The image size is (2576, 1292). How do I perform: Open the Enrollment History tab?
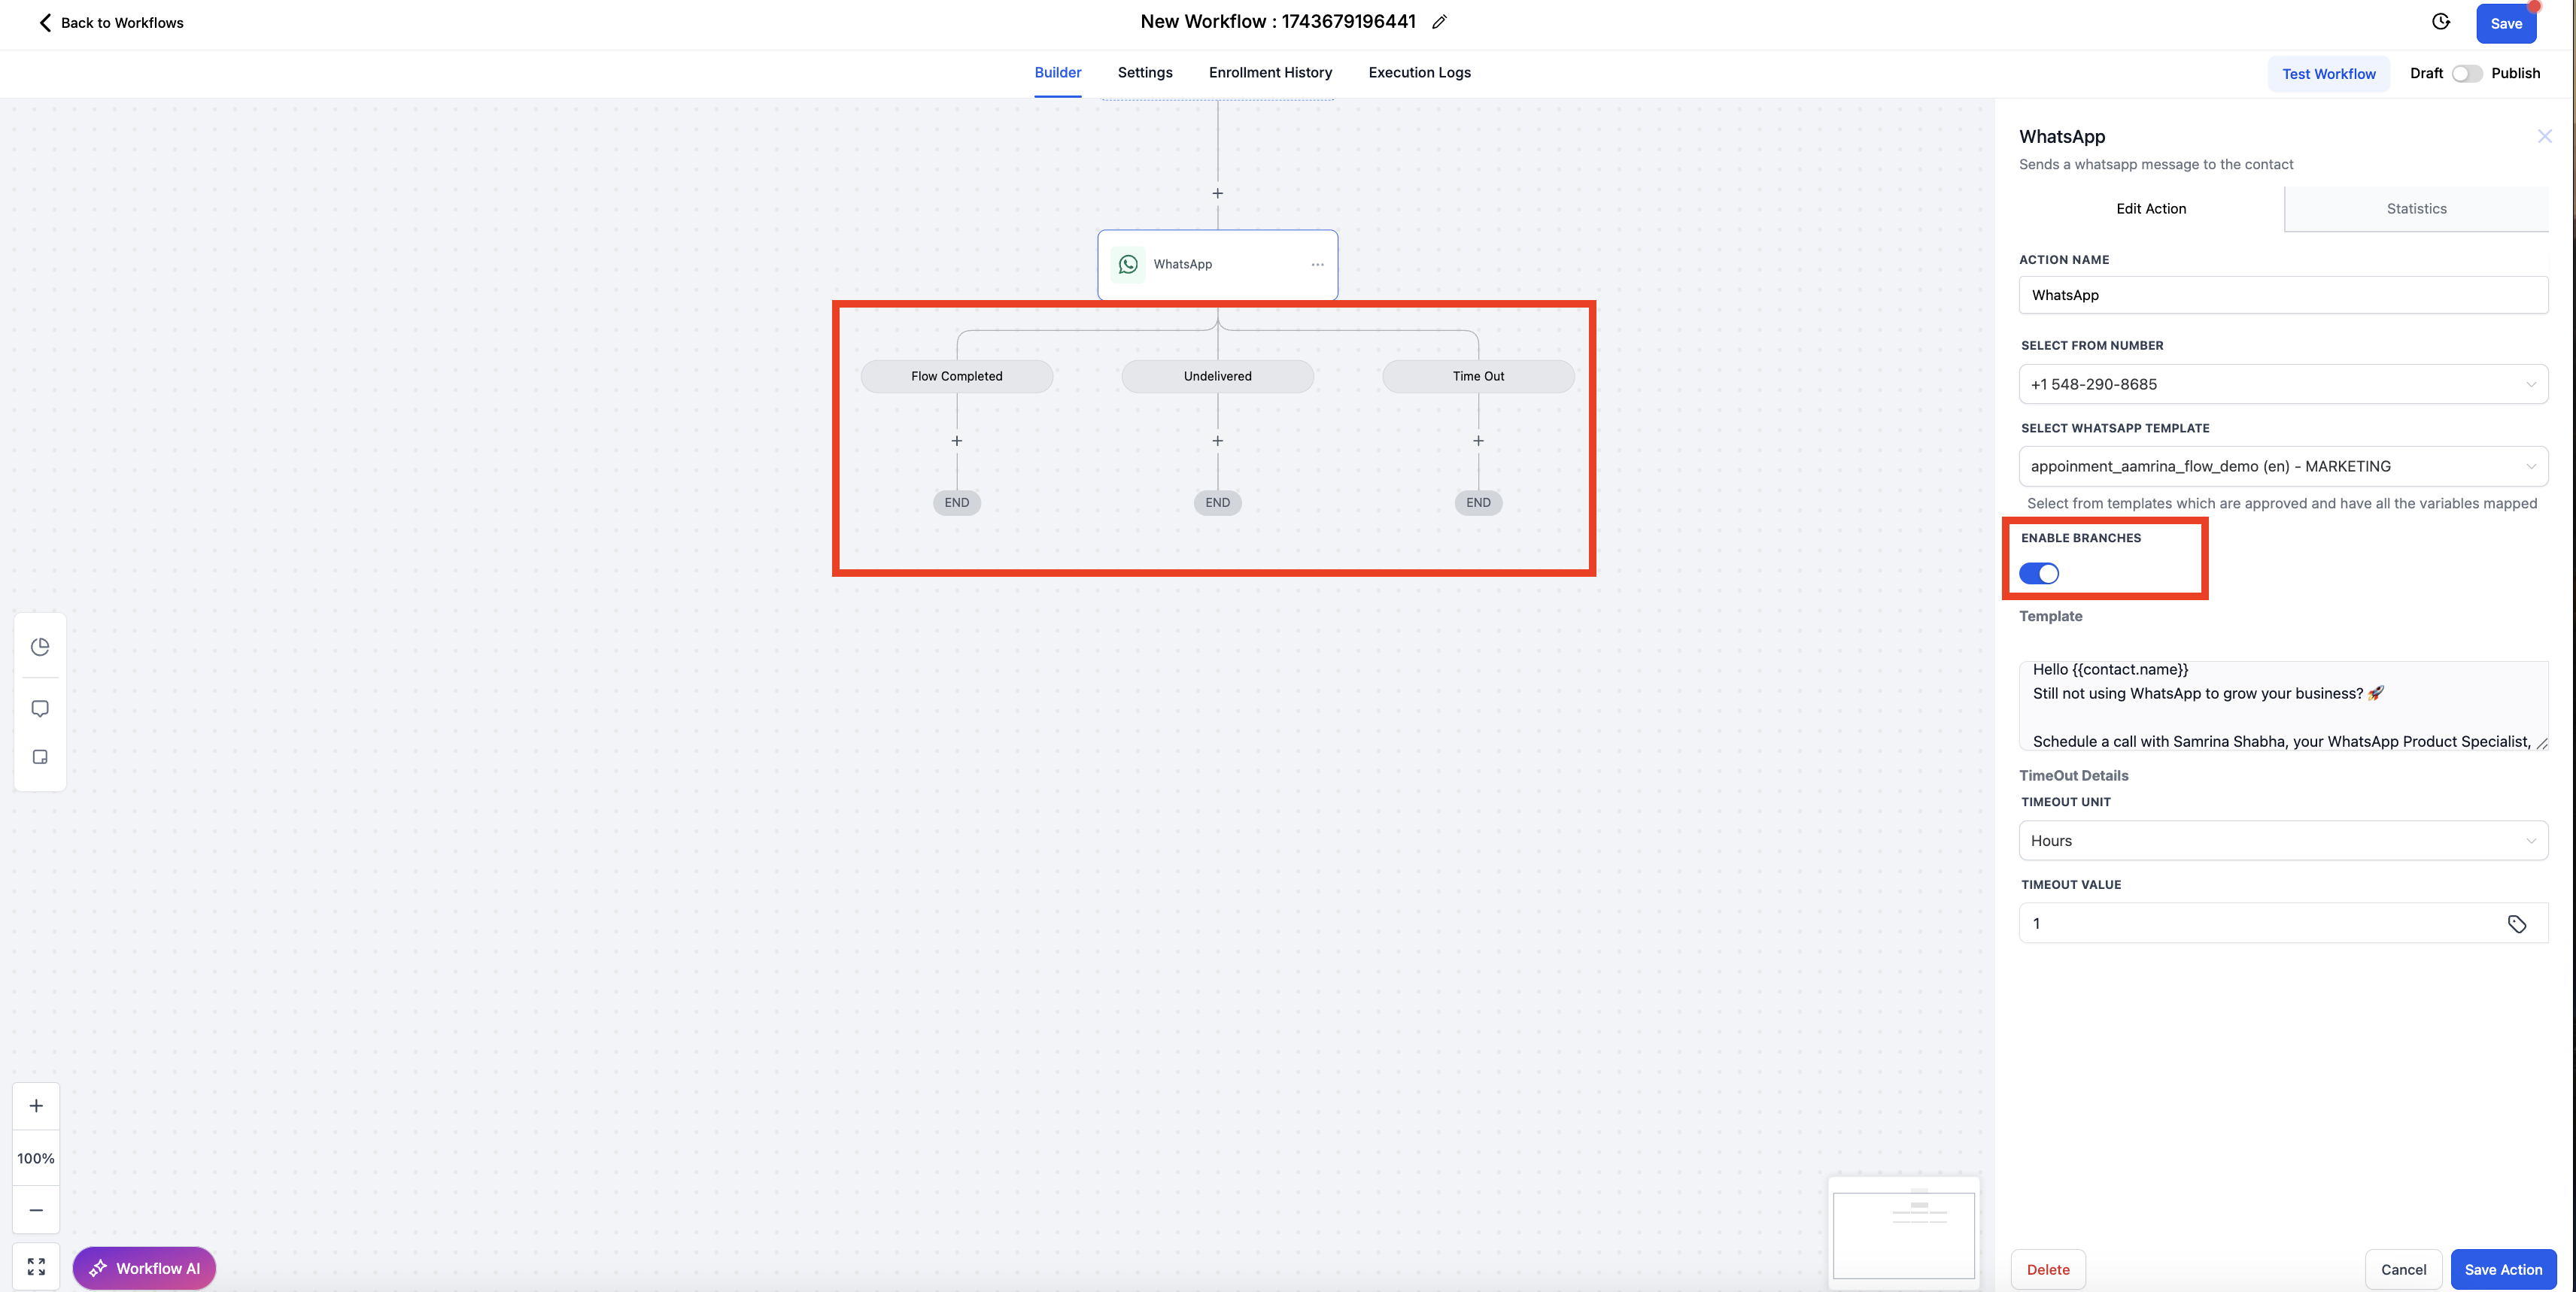[1270, 73]
